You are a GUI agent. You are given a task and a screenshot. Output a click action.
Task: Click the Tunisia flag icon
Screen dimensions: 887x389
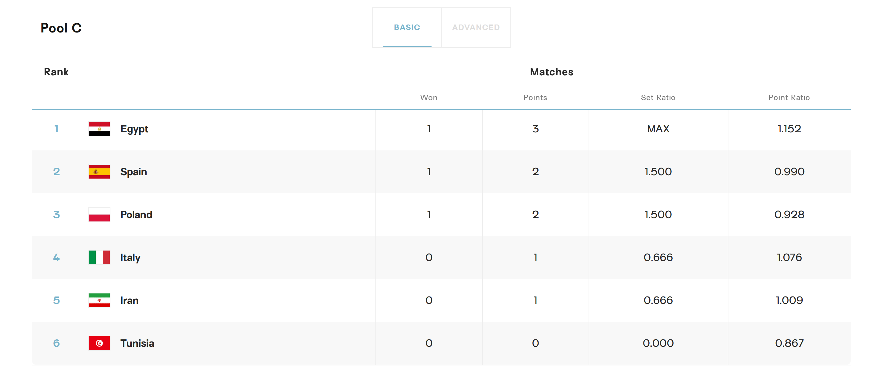click(99, 343)
